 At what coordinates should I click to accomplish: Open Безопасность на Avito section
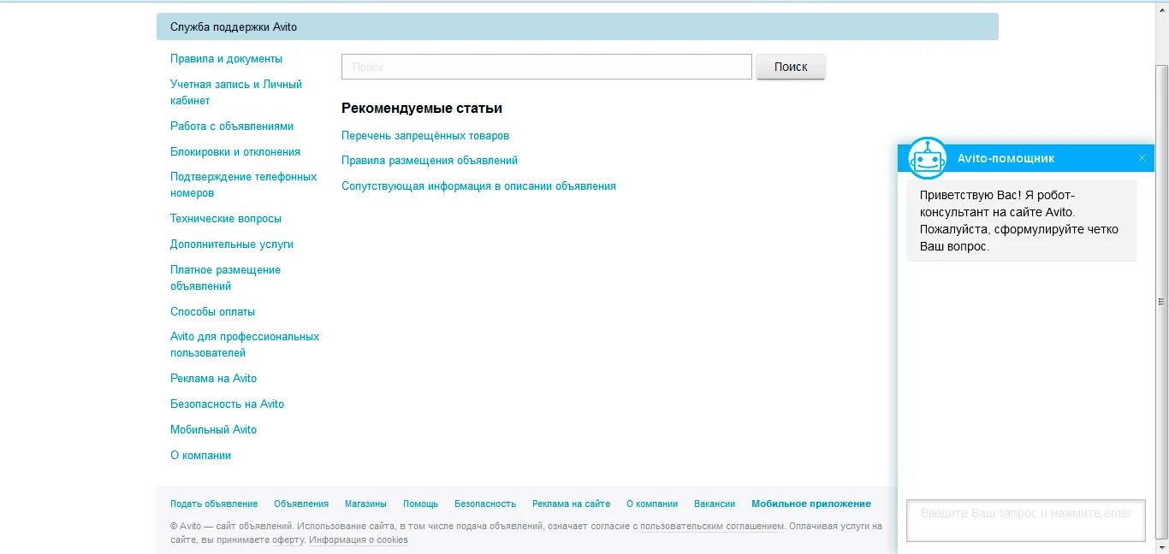[x=227, y=404]
